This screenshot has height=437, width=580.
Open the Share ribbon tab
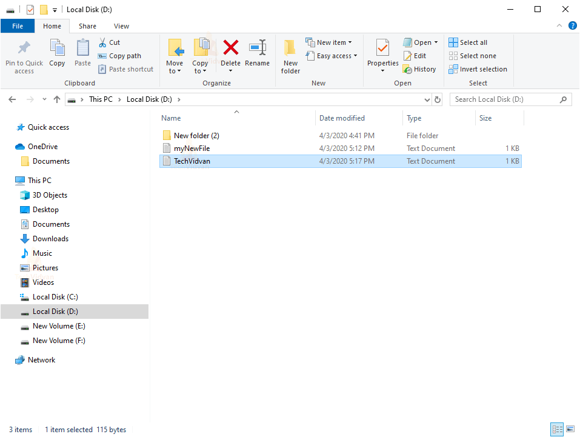(87, 26)
